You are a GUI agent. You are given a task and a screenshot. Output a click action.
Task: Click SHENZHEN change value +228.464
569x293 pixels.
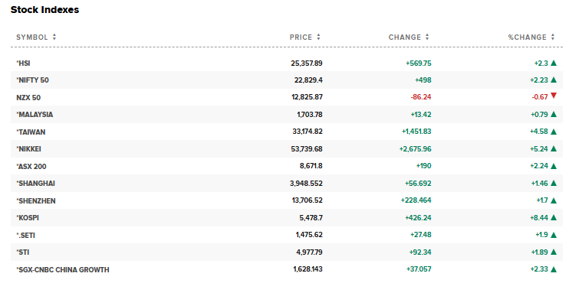(x=416, y=200)
